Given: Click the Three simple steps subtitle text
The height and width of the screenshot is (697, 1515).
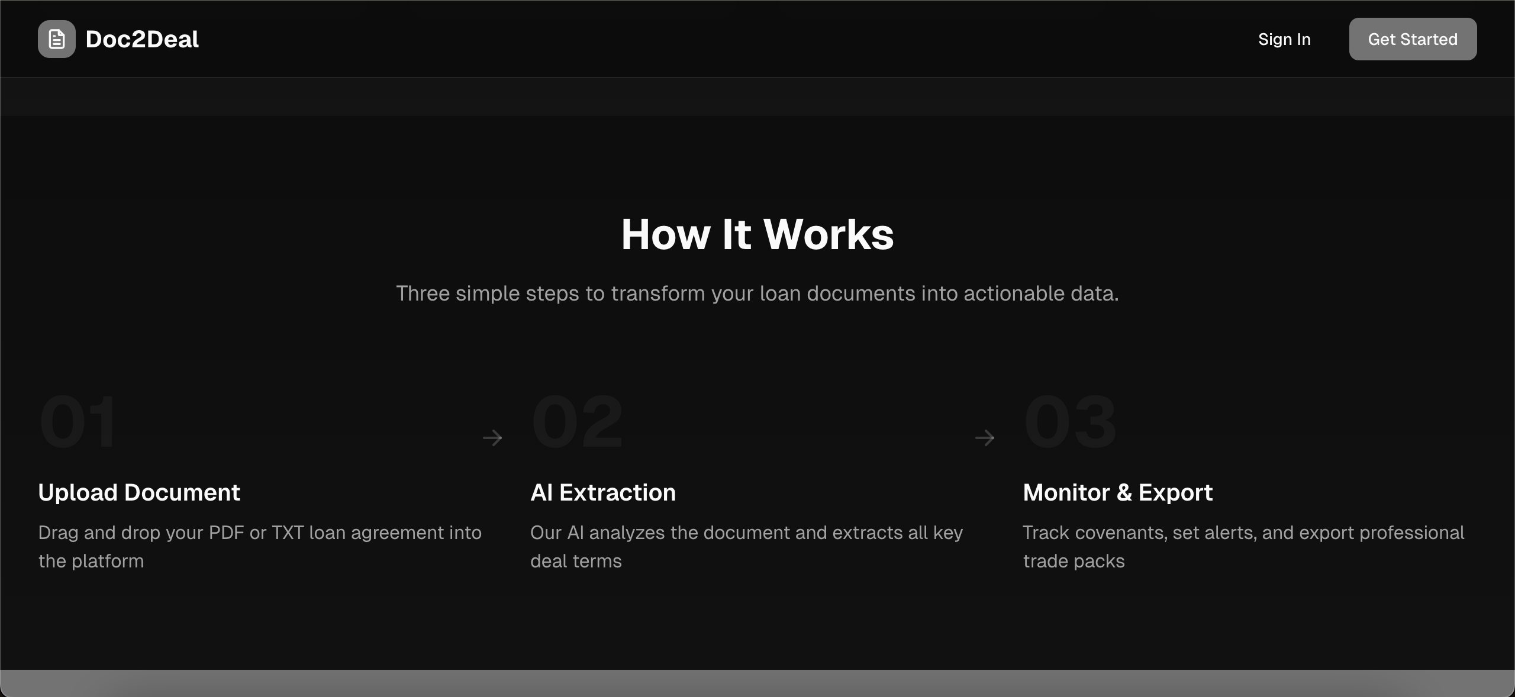Looking at the screenshot, I should pyautogui.click(x=757, y=293).
